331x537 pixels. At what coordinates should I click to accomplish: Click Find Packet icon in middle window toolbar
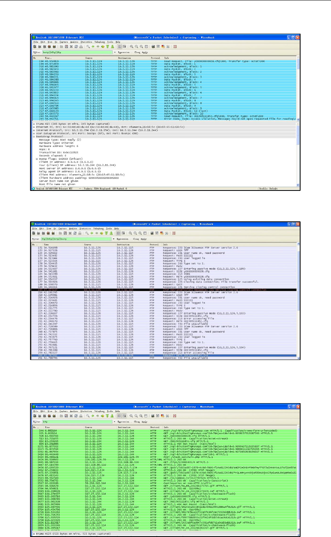coord(87,233)
